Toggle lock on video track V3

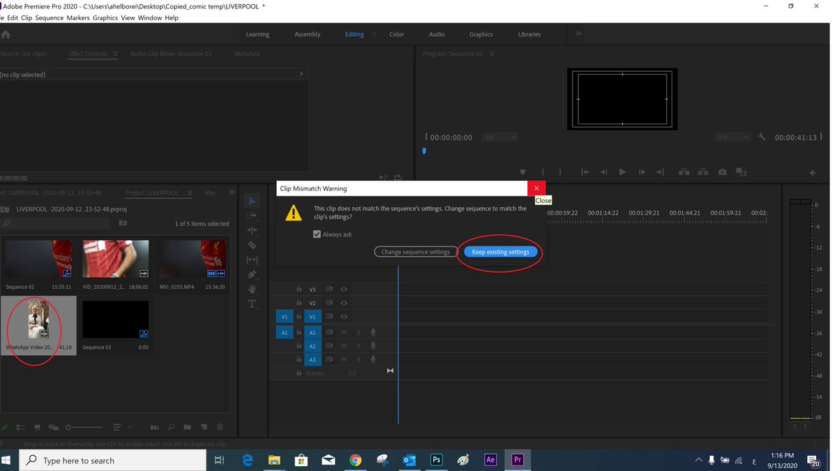click(x=299, y=289)
